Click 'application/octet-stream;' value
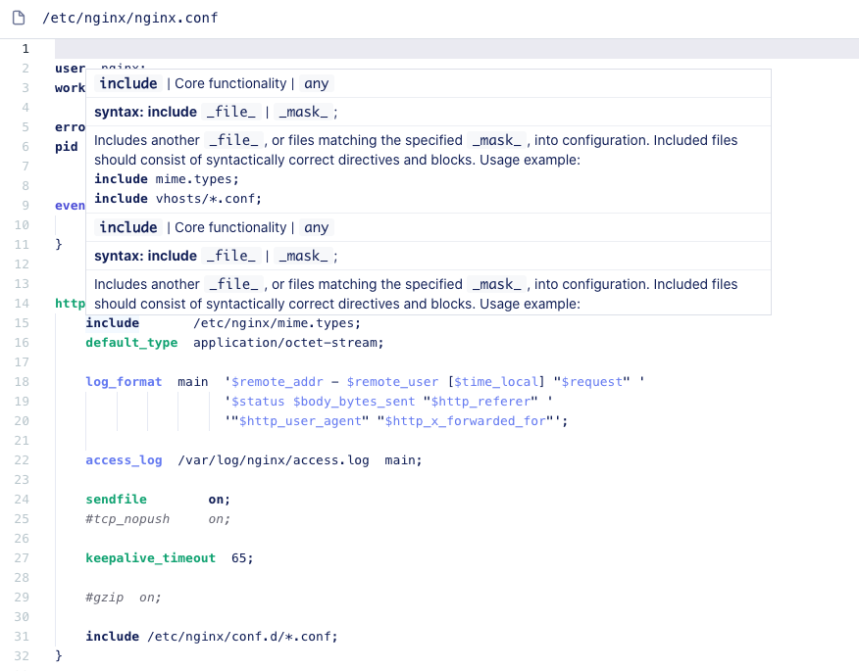This screenshot has height=671, width=859. [288, 343]
